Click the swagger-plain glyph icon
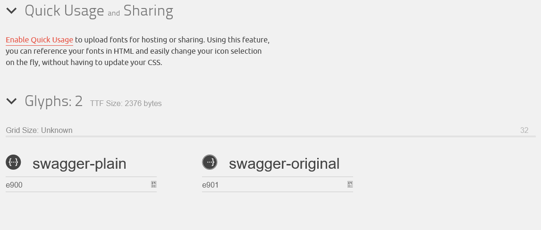 13,163
